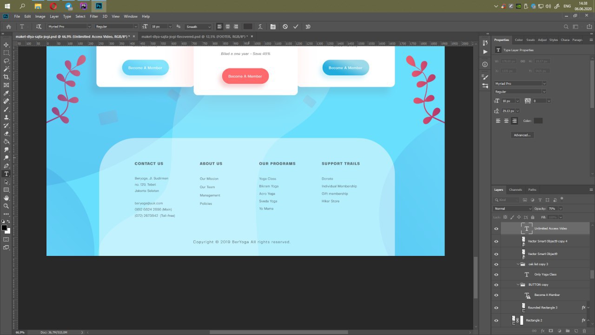Image resolution: width=595 pixels, height=335 pixels.
Task: Hide the Rectangle 2 layer
Action: [496, 320]
